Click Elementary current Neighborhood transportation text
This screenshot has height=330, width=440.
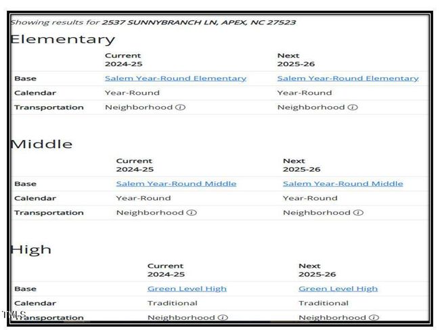click(x=139, y=107)
